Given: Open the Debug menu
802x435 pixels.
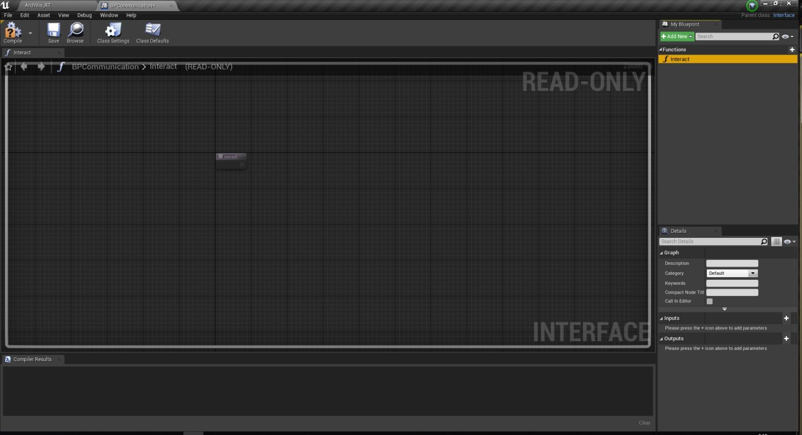Looking at the screenshot, I should pos(85,15).
